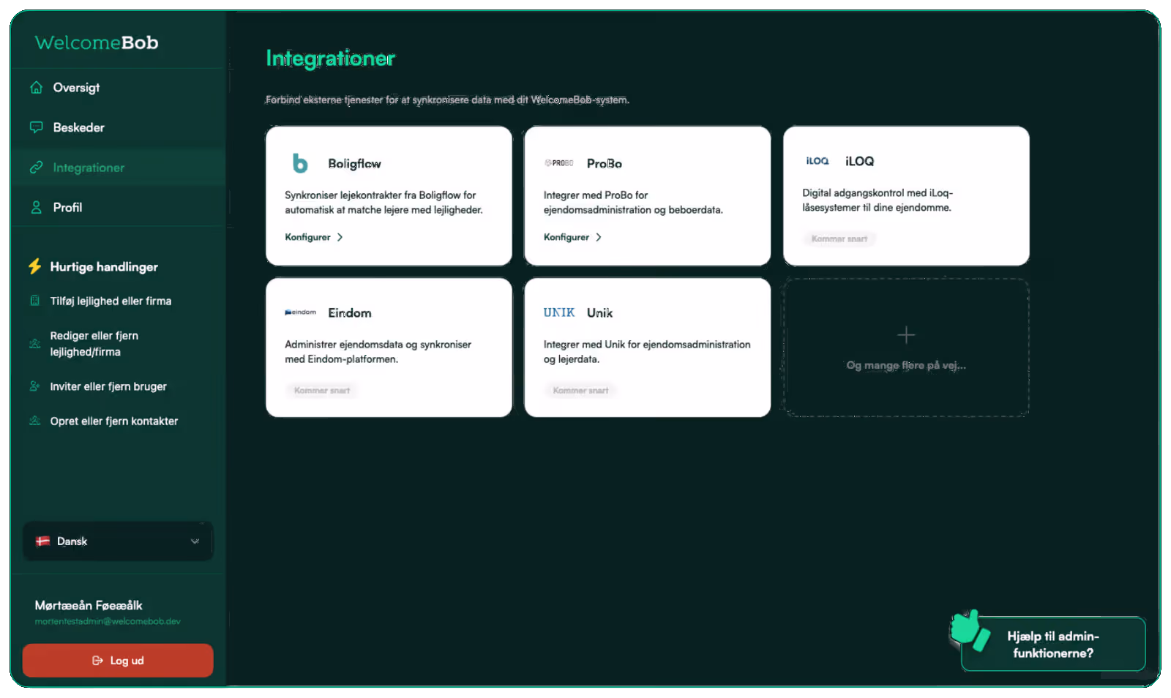Choose Tilføj lejlighed eller firma
Screen dimensions: 1171x698
pos(111,301)
